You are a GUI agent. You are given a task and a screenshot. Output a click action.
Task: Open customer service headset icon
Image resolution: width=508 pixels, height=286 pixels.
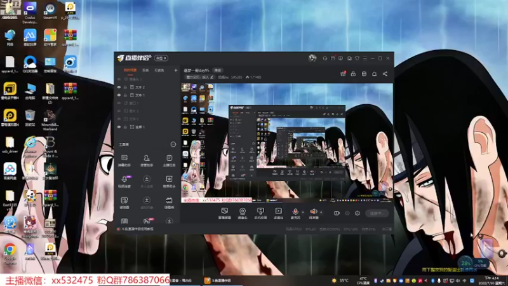click(324, 58)
